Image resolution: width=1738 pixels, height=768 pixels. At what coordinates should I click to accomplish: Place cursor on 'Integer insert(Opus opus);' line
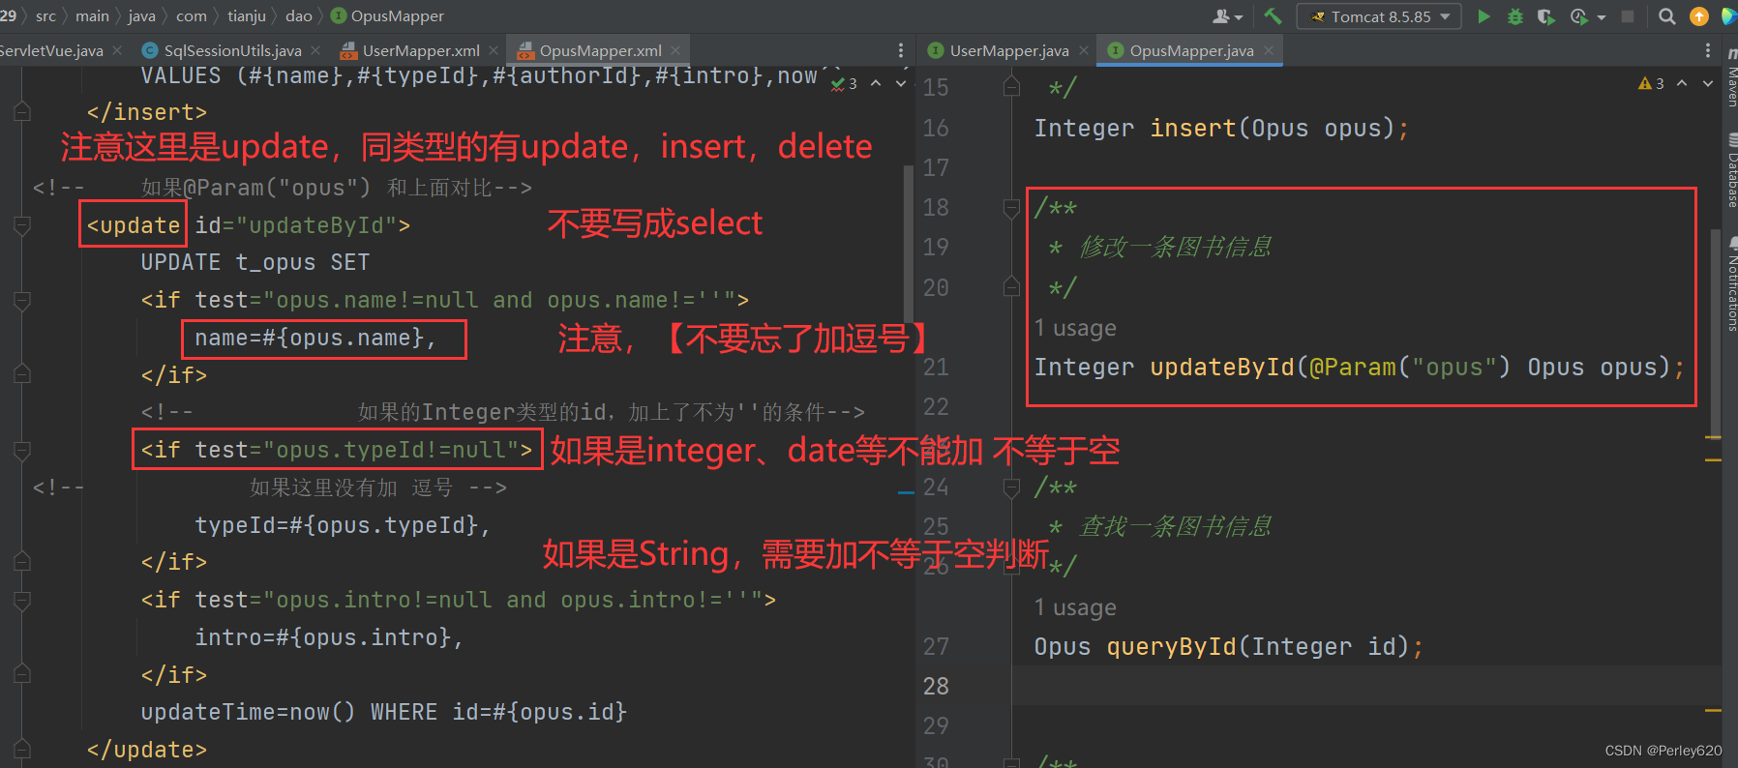1221,128
